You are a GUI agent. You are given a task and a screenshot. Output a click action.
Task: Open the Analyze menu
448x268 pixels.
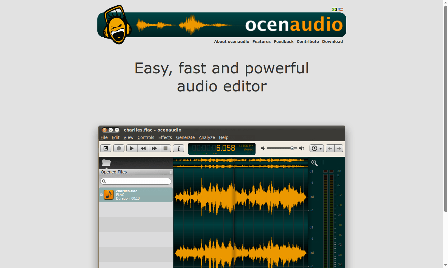[207, 137]
